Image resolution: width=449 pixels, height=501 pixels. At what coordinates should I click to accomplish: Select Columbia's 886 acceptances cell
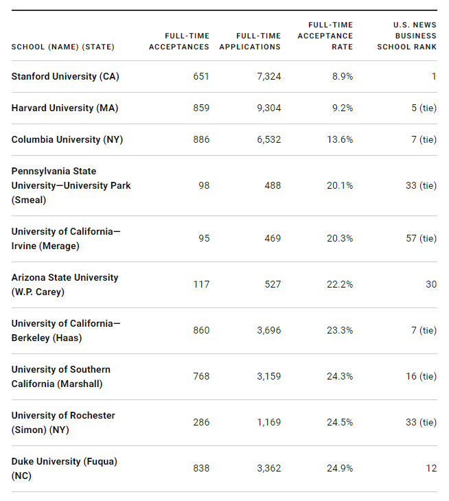pyautogui.click(x=200, y=139)
